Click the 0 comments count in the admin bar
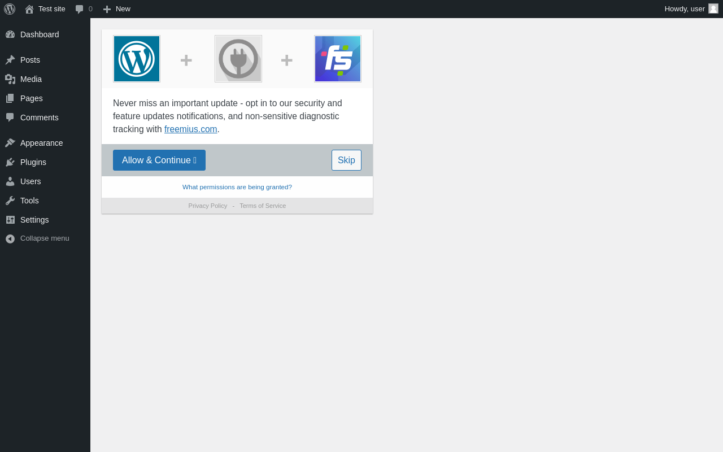Viewport: 723px width, 452px height. pyautogui.click(x=90, y=9)
